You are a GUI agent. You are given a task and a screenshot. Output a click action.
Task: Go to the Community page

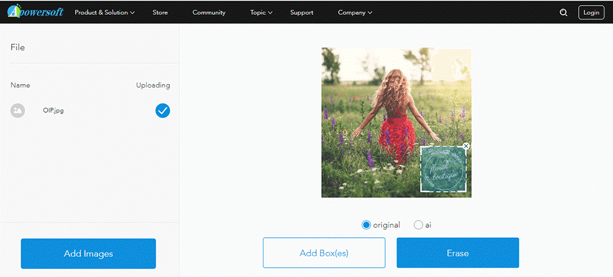click(x=208, y=12)
